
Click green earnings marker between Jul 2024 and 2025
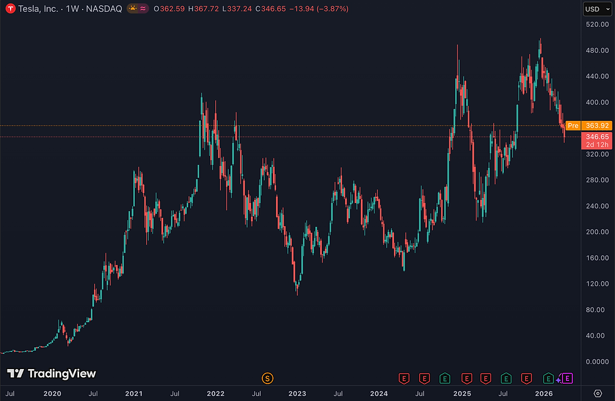[445, 378]
